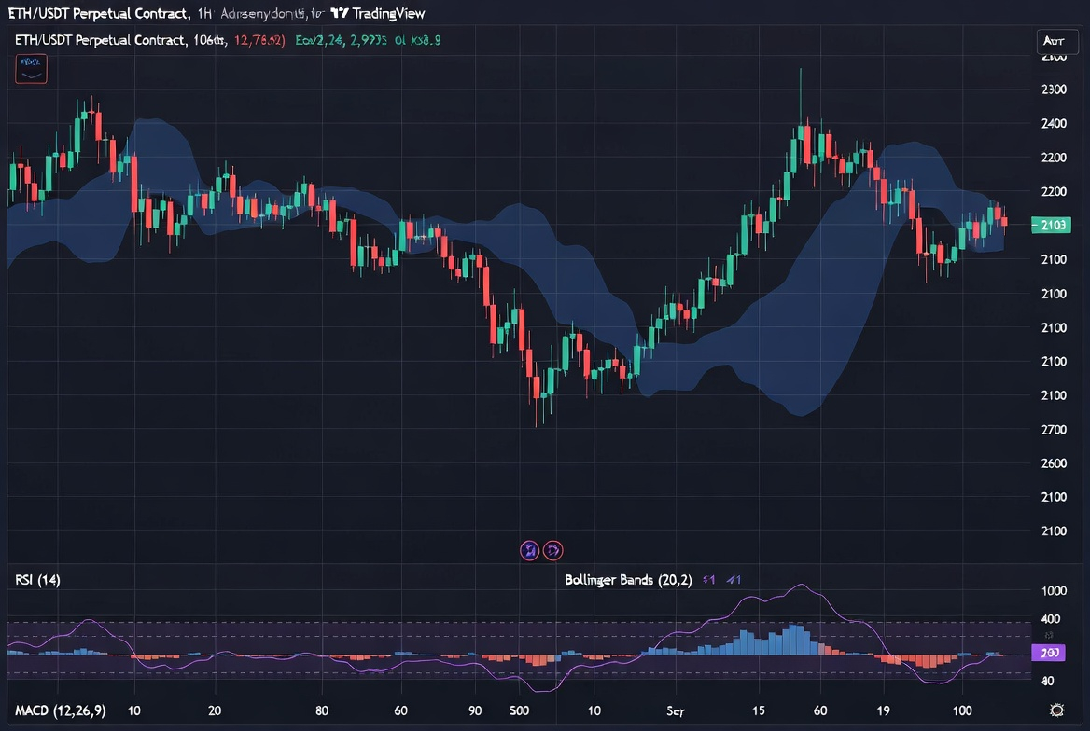Image resolution: width=1090 pixels, height=731 pixels.
Task: Click the first purple Bollinger Bands value icon
Action: click(x=708, y=580)
